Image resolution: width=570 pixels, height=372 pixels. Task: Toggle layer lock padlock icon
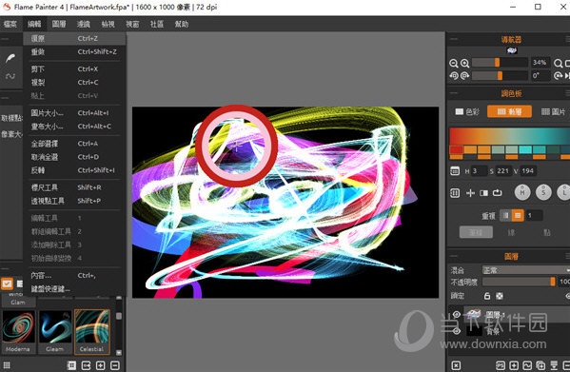point(487,296)
